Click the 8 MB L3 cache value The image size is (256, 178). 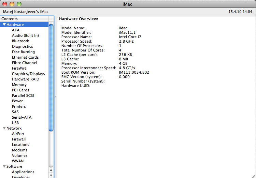point(124,59)
